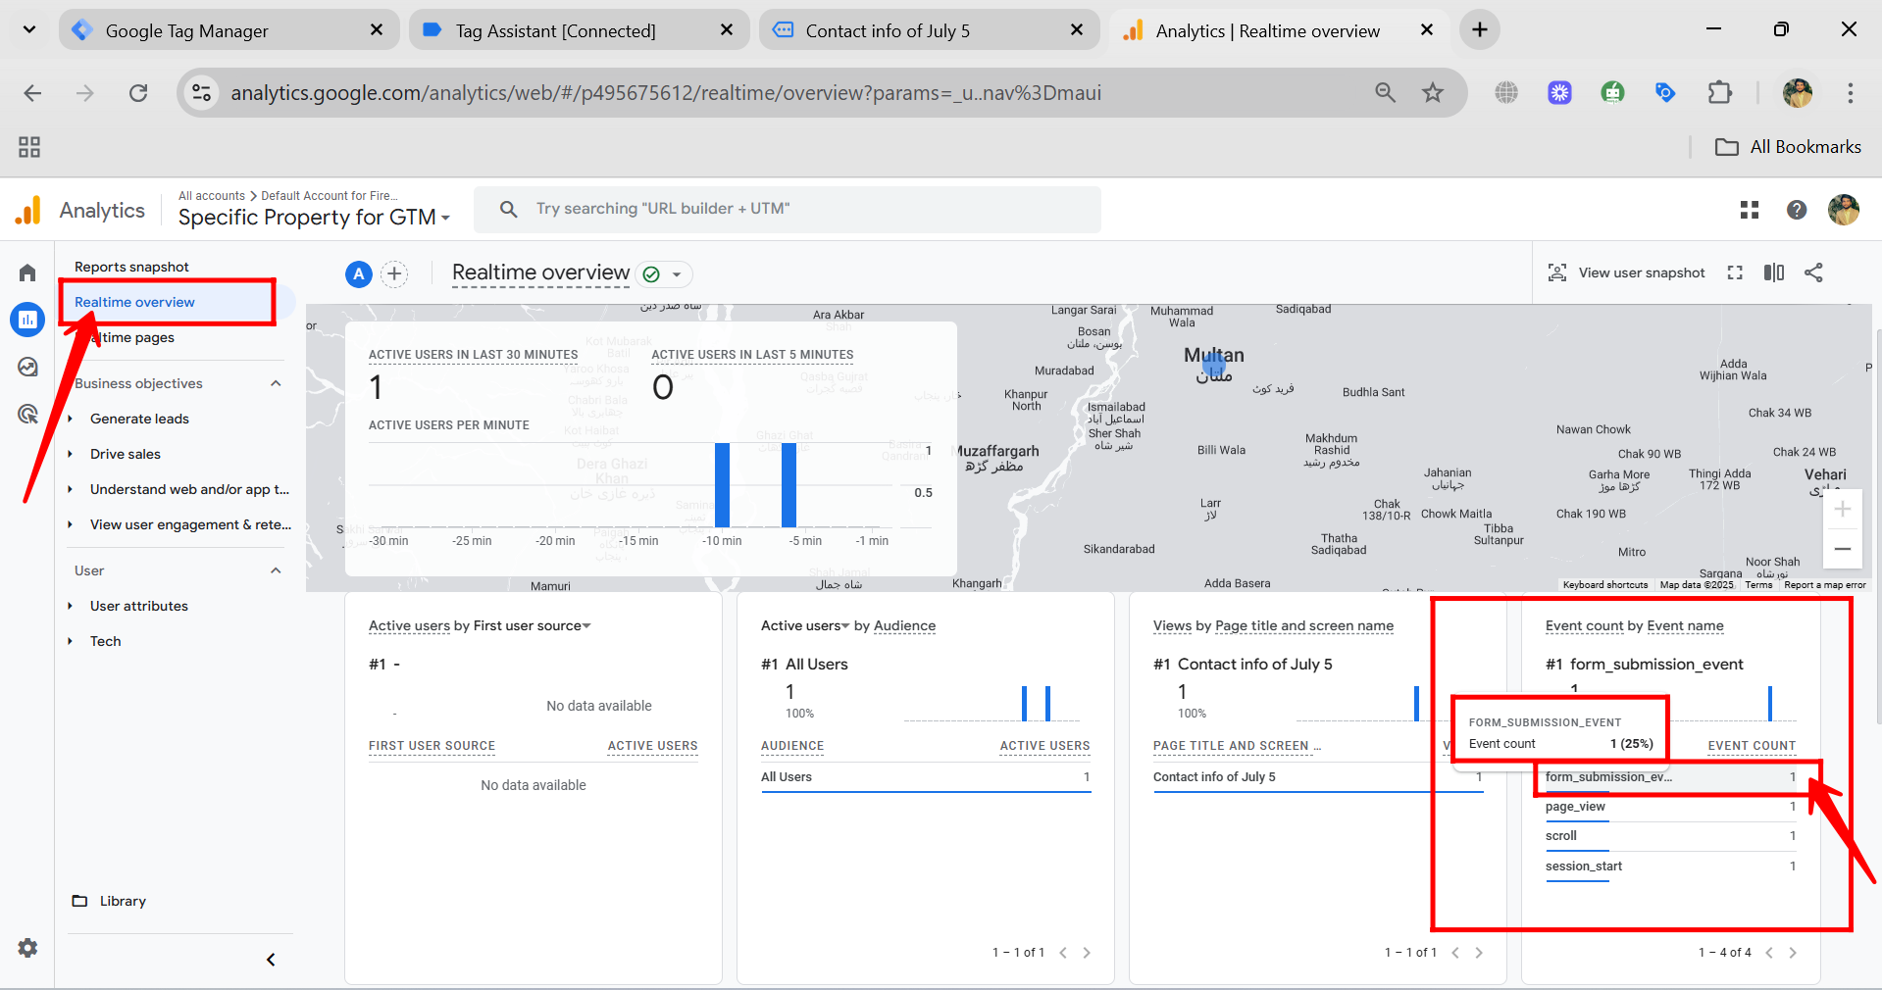1882x990 pixels.
Task: Open Admin settings gear icon
Action: 27,948
